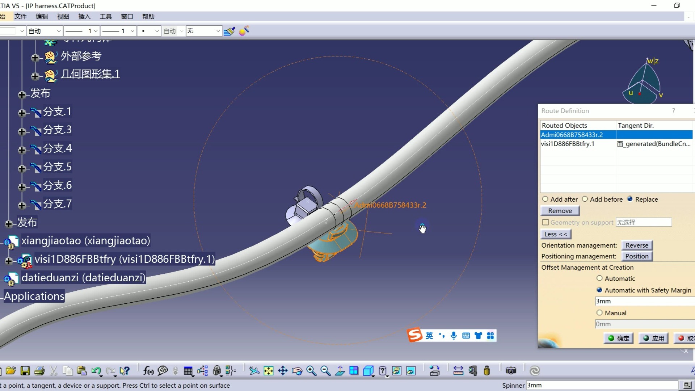This screenshot has height=391, width=695.
Task: Select visi1D886FBBtfry.1 row in Routed Objects
Action: click(x=616, y=144)
